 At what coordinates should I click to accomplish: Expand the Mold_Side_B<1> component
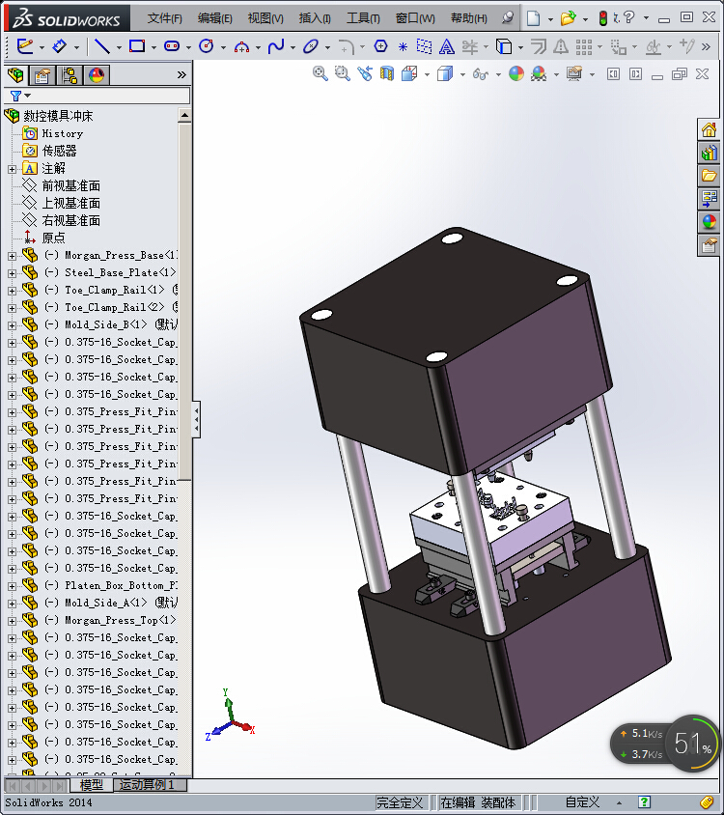12,325
